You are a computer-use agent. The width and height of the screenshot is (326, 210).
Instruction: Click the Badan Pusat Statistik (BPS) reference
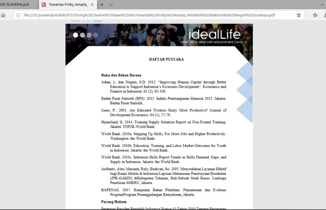[x=164, y=101]
